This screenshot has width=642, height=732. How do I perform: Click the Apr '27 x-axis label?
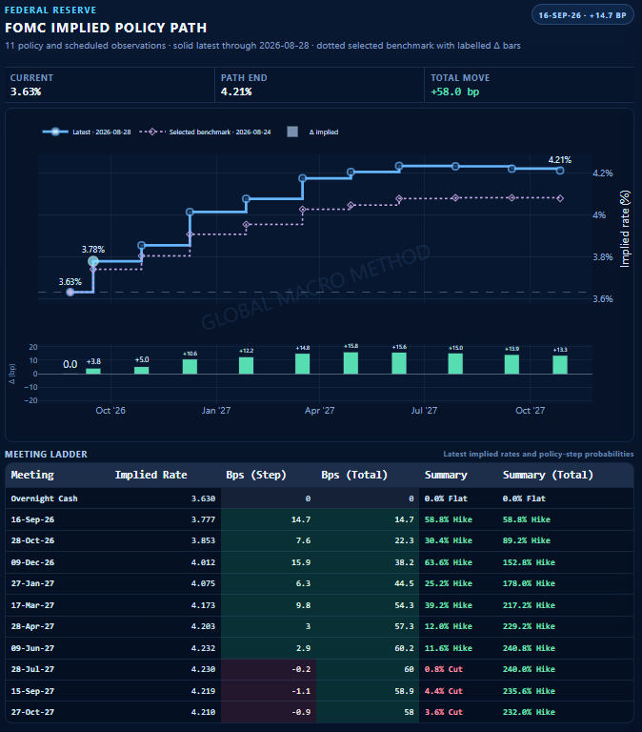(320, 411)
